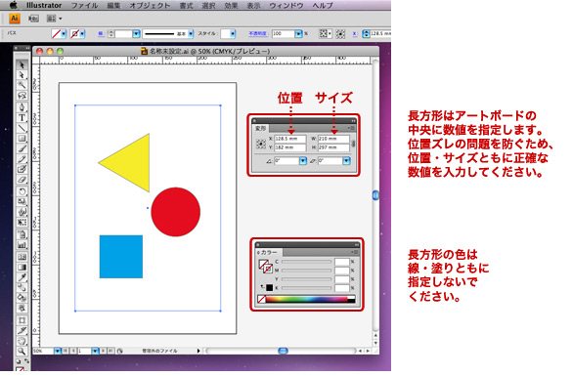
Task: Select the Rectangle tool in toolbox
Action: (22, 139)
